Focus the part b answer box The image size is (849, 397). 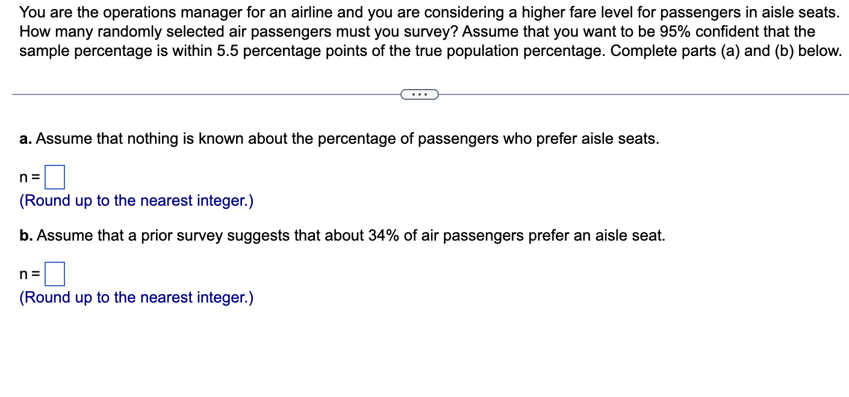tap(55, 274)
